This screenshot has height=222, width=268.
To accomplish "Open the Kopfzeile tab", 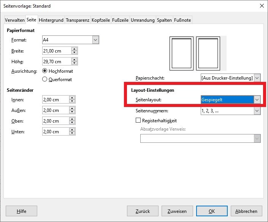I will (101, 20).
